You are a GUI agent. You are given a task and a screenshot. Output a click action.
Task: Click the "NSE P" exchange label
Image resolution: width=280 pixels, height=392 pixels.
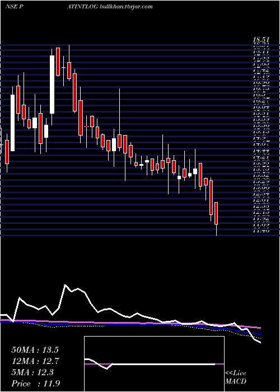coord(15,7)
